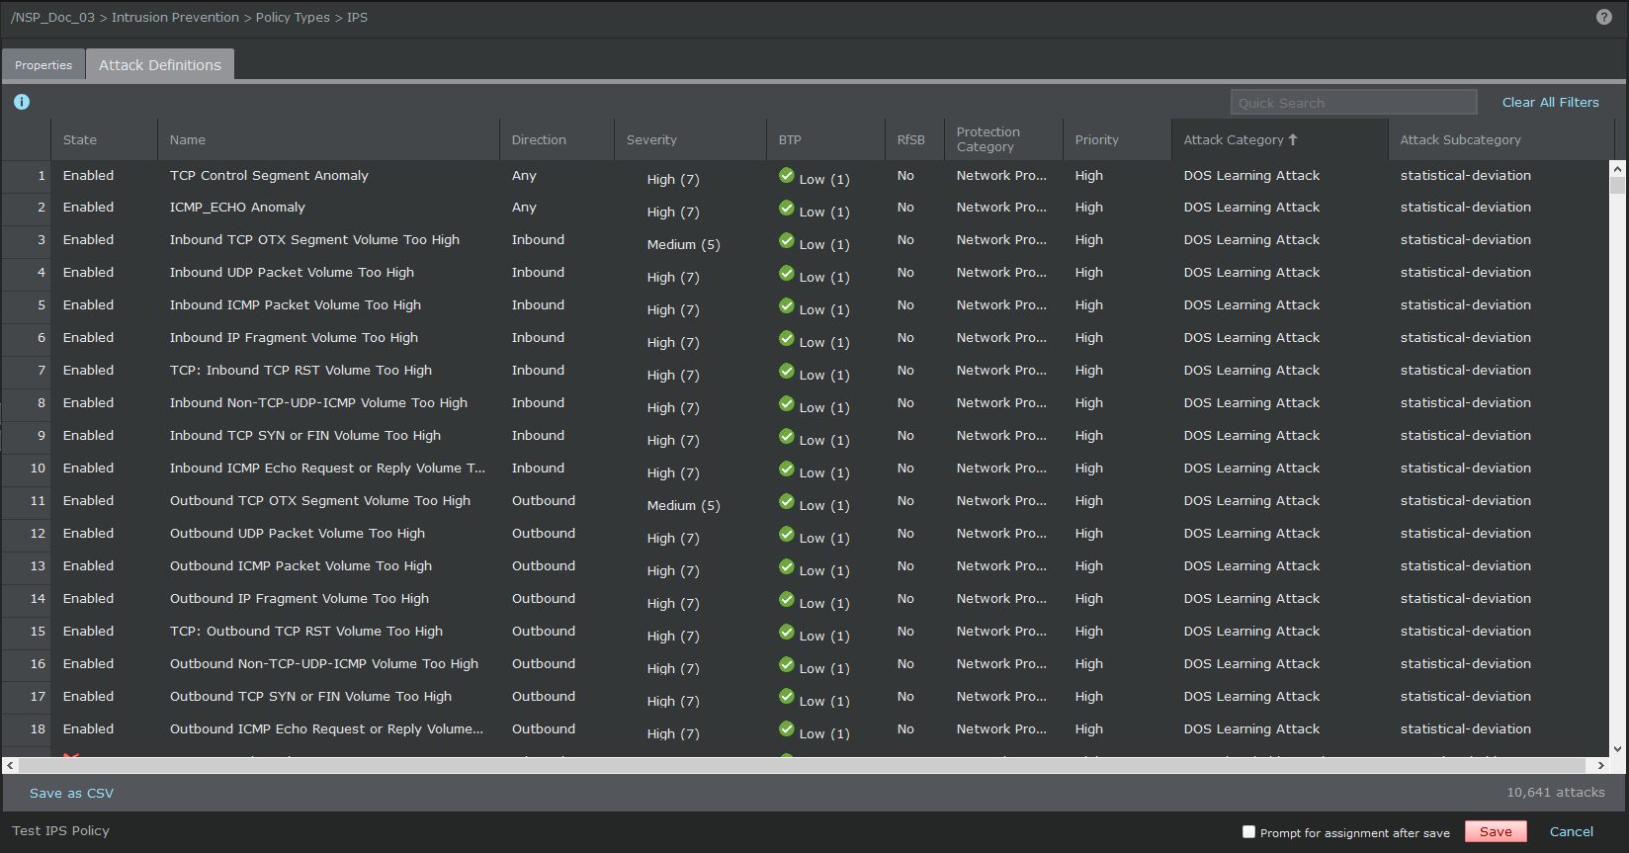The width and height of the screenshot is (1629, 853).
Task: Click left arrow of horizontal scrollbar
Action: point(10,765)
